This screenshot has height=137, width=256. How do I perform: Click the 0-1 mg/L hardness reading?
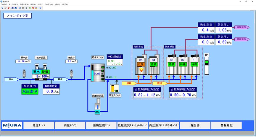72,61
